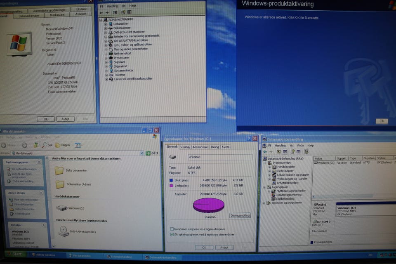Click back arrow in Datamaskinbehandling toolbar
The image size is (396, 264).
(265, 151)
